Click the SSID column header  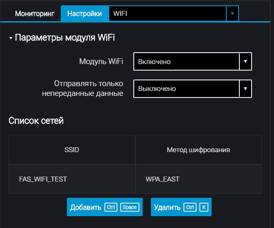[x=72, y=150]
